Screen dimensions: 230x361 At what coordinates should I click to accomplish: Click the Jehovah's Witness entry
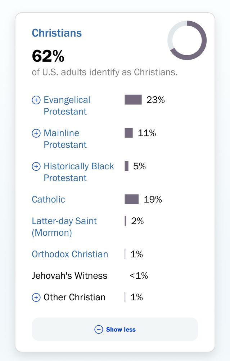pyautogui.click(x=69, y=275)
